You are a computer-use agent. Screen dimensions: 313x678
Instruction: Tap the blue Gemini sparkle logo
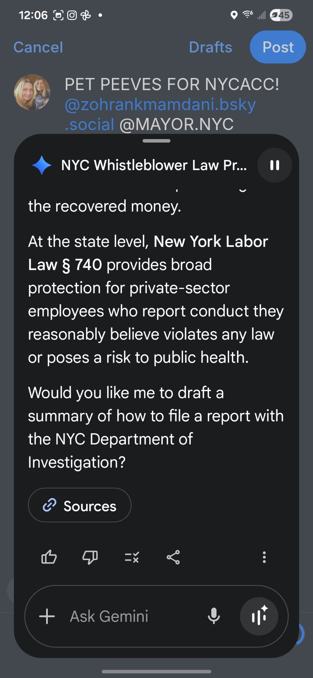tap(42, 165)
